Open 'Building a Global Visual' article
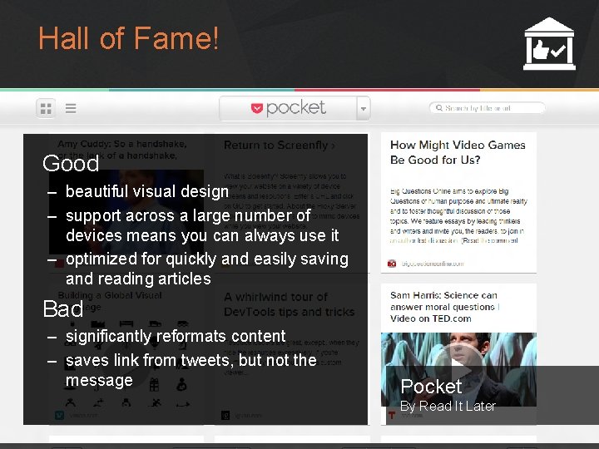The image size is (599, 449). (110, 301)
